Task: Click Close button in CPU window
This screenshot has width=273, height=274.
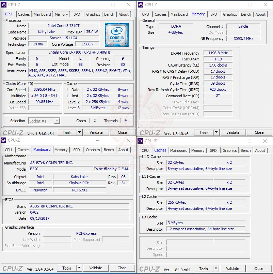Action: pos(122,132)
